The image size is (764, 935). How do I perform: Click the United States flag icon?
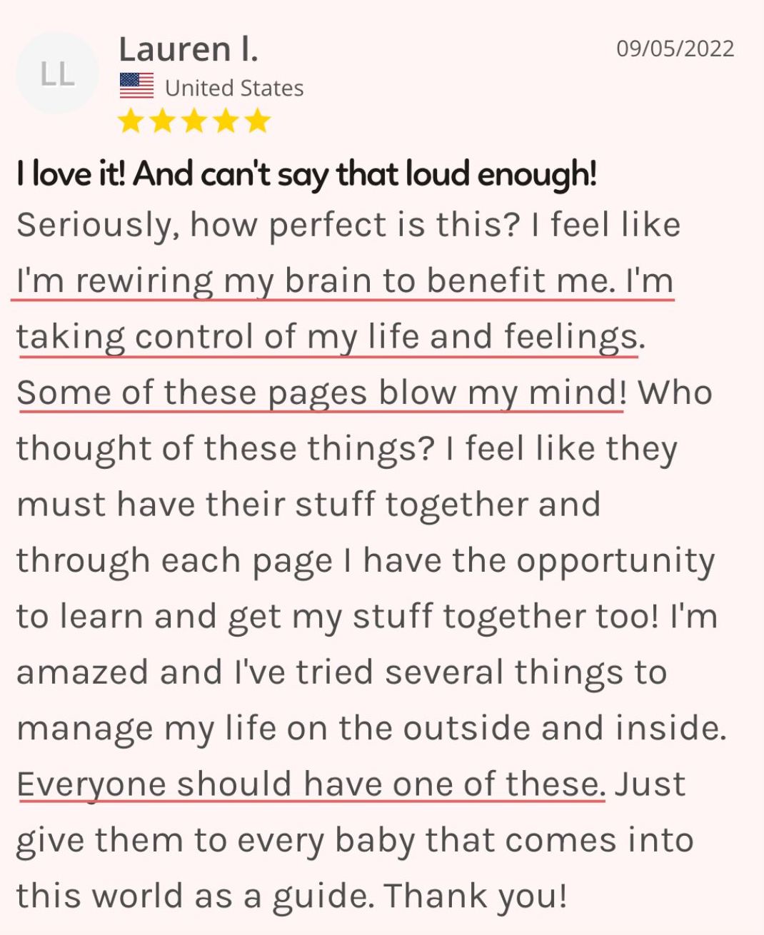coord(136,86)
